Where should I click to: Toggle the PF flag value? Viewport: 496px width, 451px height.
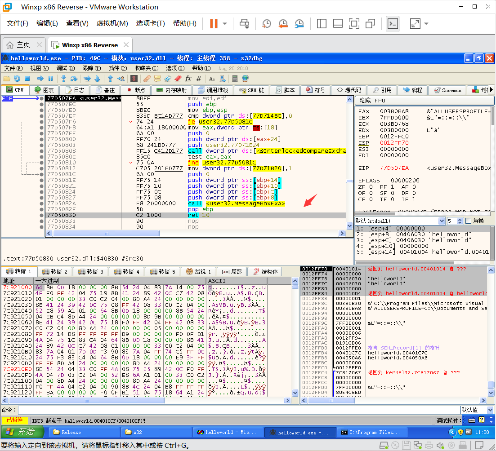392,187
